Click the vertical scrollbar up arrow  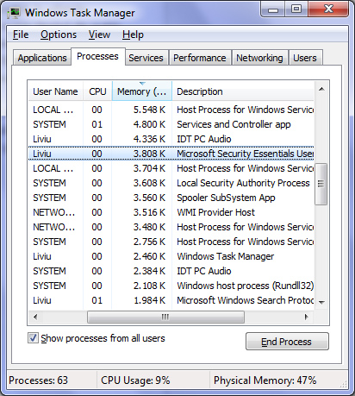tap(321, 89)
